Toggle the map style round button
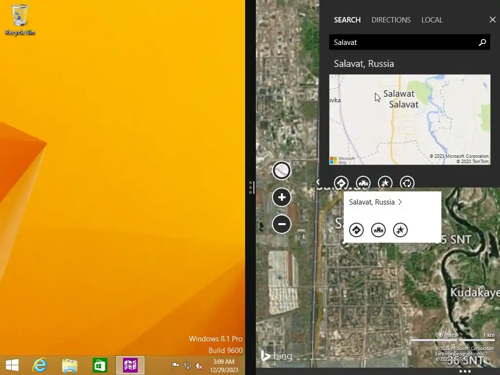The height and width of the screenshot is (375, 500). (x=282, y=170)
